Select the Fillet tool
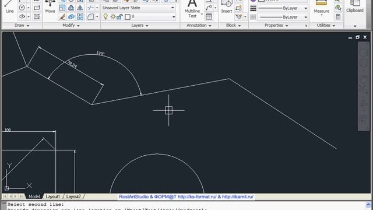373x210 pixels. click(x=90, y=17)
